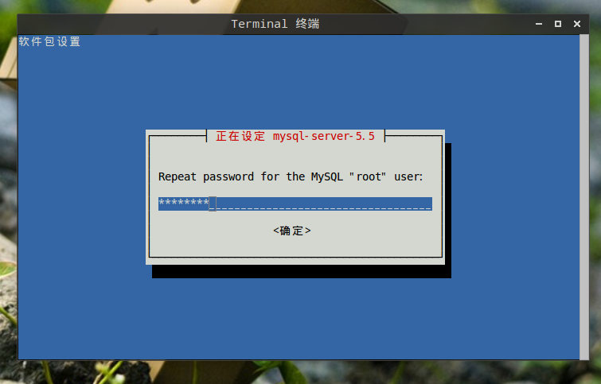The height and width of the screenshot is (384, 601).
Task: Click the masked asterisks in password field
Action: point(184,203)
